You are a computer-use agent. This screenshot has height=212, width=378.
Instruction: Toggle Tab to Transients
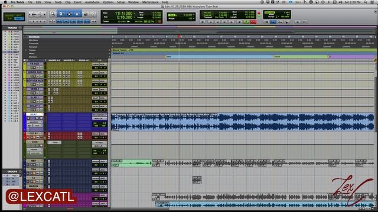(x=59, y=22)
